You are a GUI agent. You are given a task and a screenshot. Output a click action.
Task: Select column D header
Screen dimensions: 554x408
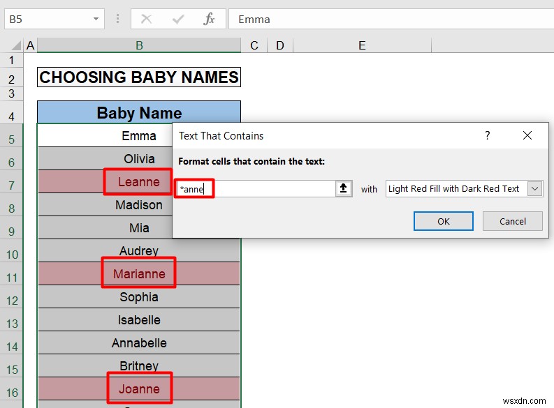pos(280,45)
